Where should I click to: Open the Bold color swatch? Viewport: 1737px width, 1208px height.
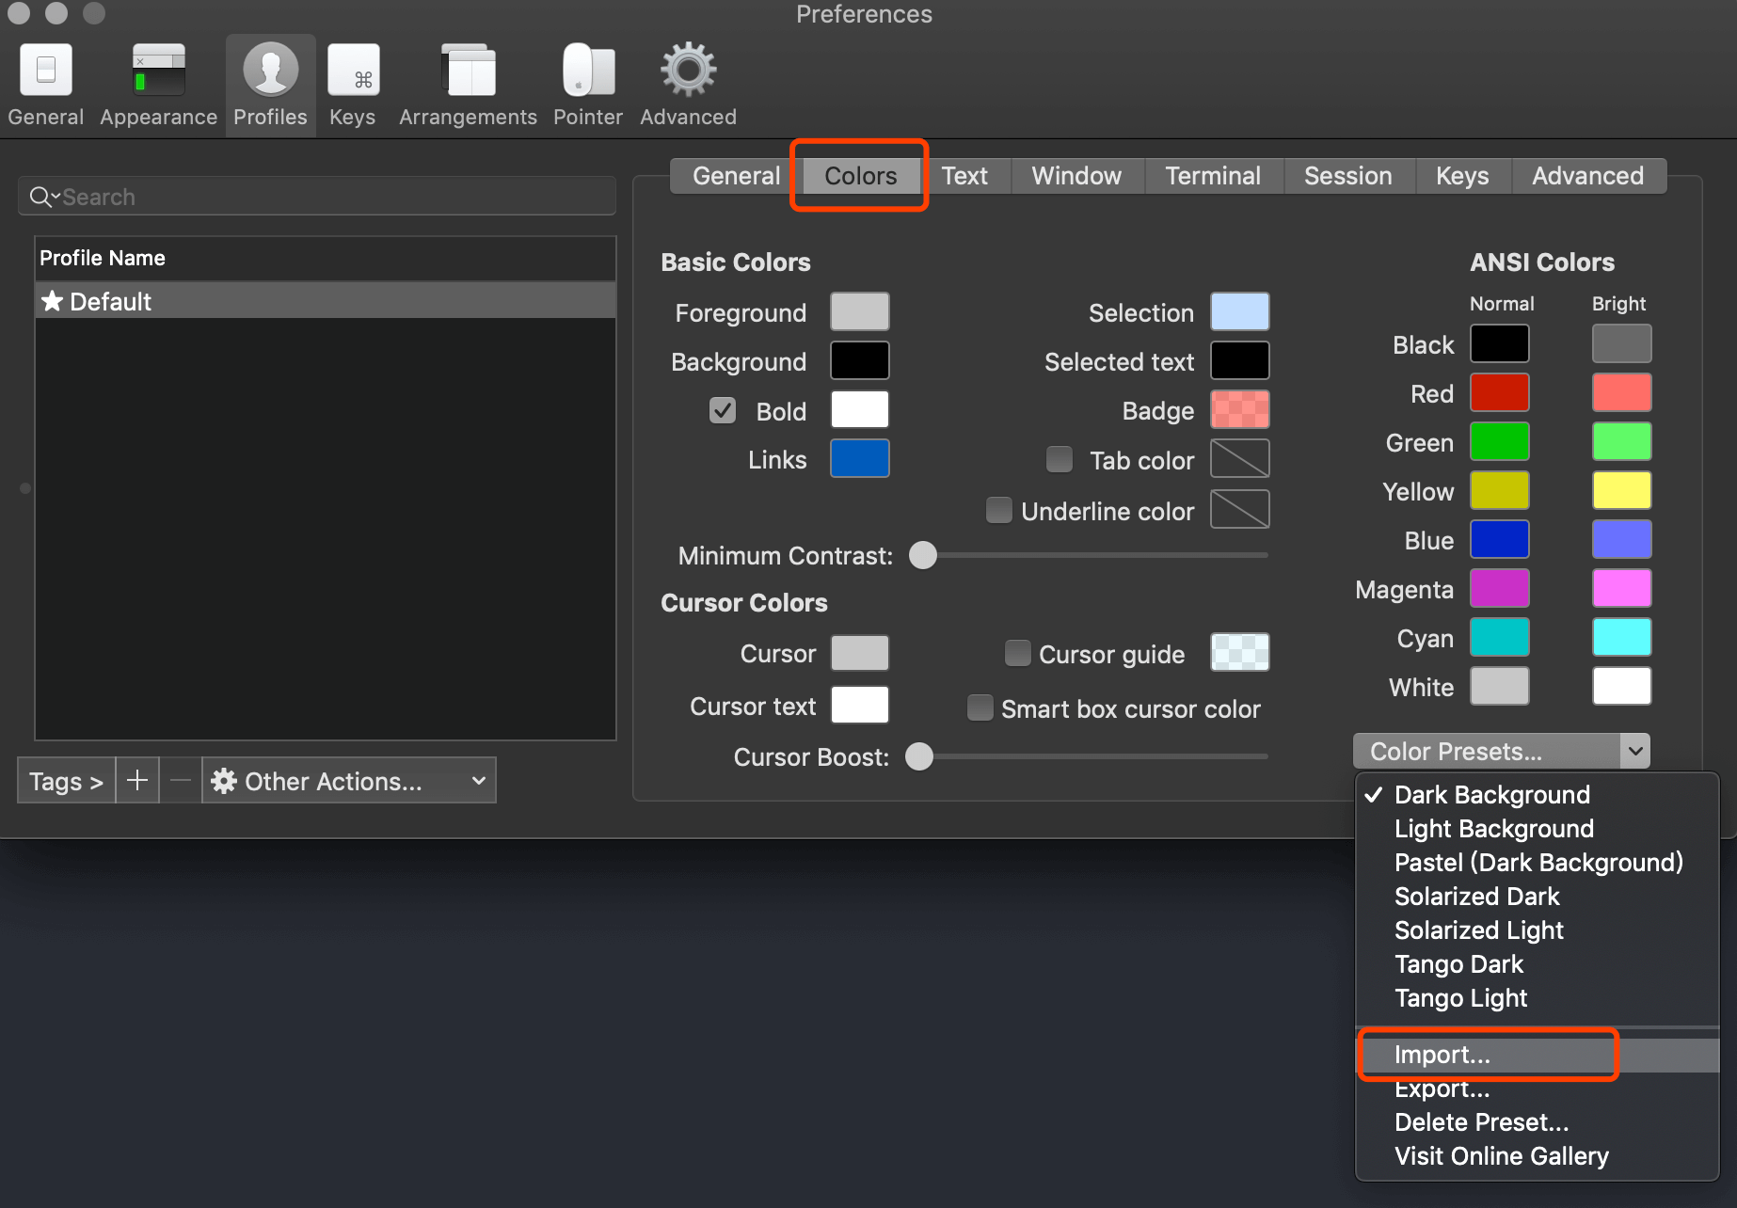[860, 409]
